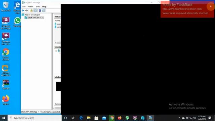Click OneDrive cloud tray icon
The height and width of the screenshot is (121, 215).
(183, 118)
